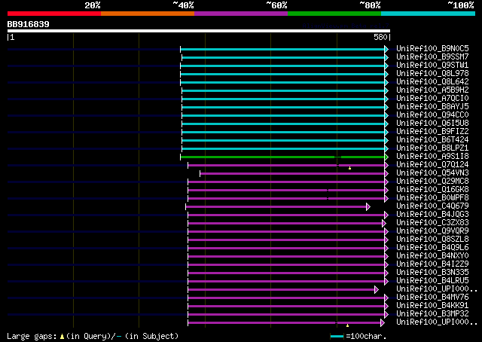Select the UniRef100_B6T424 subject name
482x342 pixels.
432,140
